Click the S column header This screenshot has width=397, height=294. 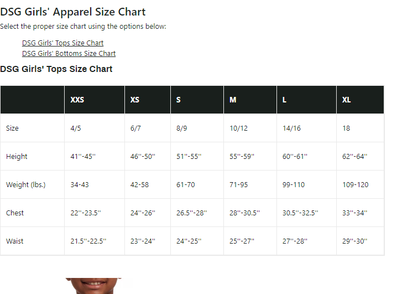(x=179, y=100)
